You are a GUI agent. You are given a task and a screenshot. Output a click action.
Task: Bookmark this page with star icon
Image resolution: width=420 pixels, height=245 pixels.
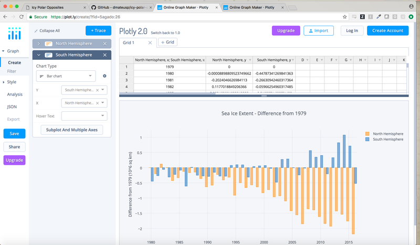345,17
